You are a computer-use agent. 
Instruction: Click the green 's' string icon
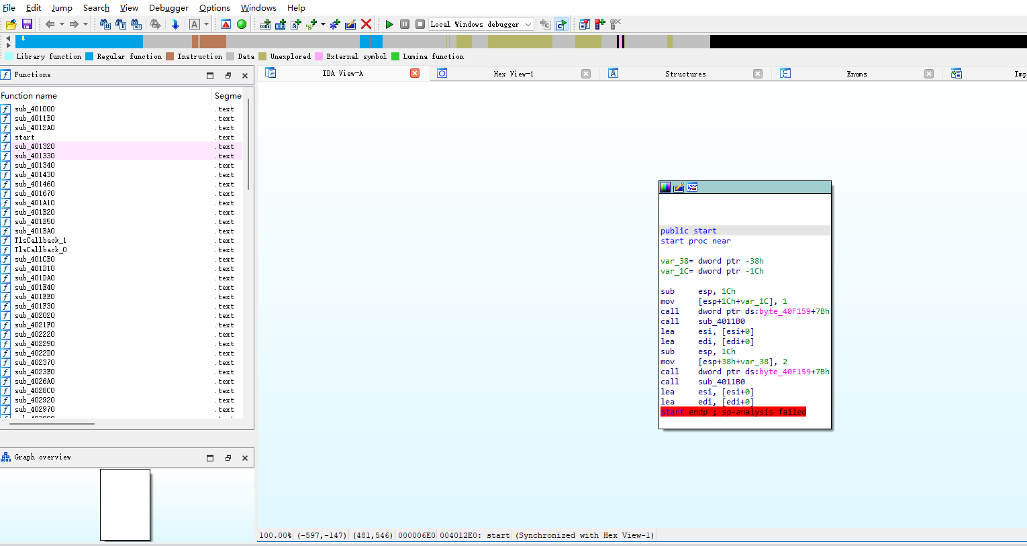coord(311,24)
